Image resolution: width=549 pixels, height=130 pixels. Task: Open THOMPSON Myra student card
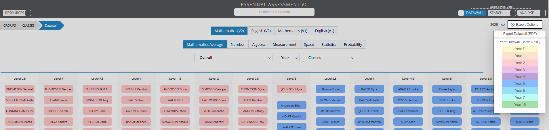253,89
